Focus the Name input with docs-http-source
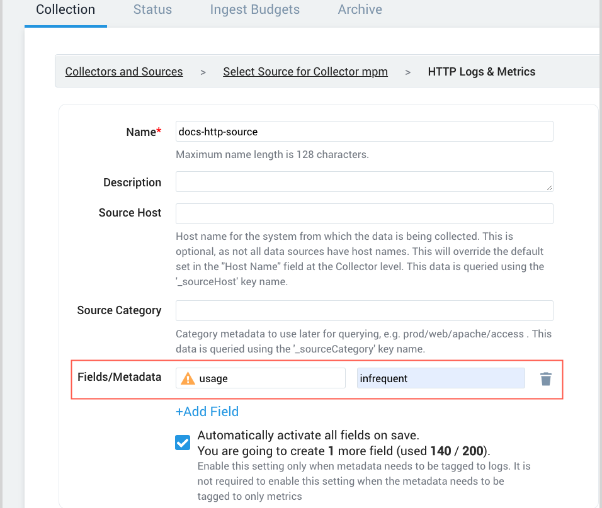 tap(364, 132)
